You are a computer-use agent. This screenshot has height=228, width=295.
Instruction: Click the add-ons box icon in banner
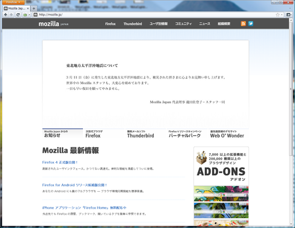coord(201,157)
